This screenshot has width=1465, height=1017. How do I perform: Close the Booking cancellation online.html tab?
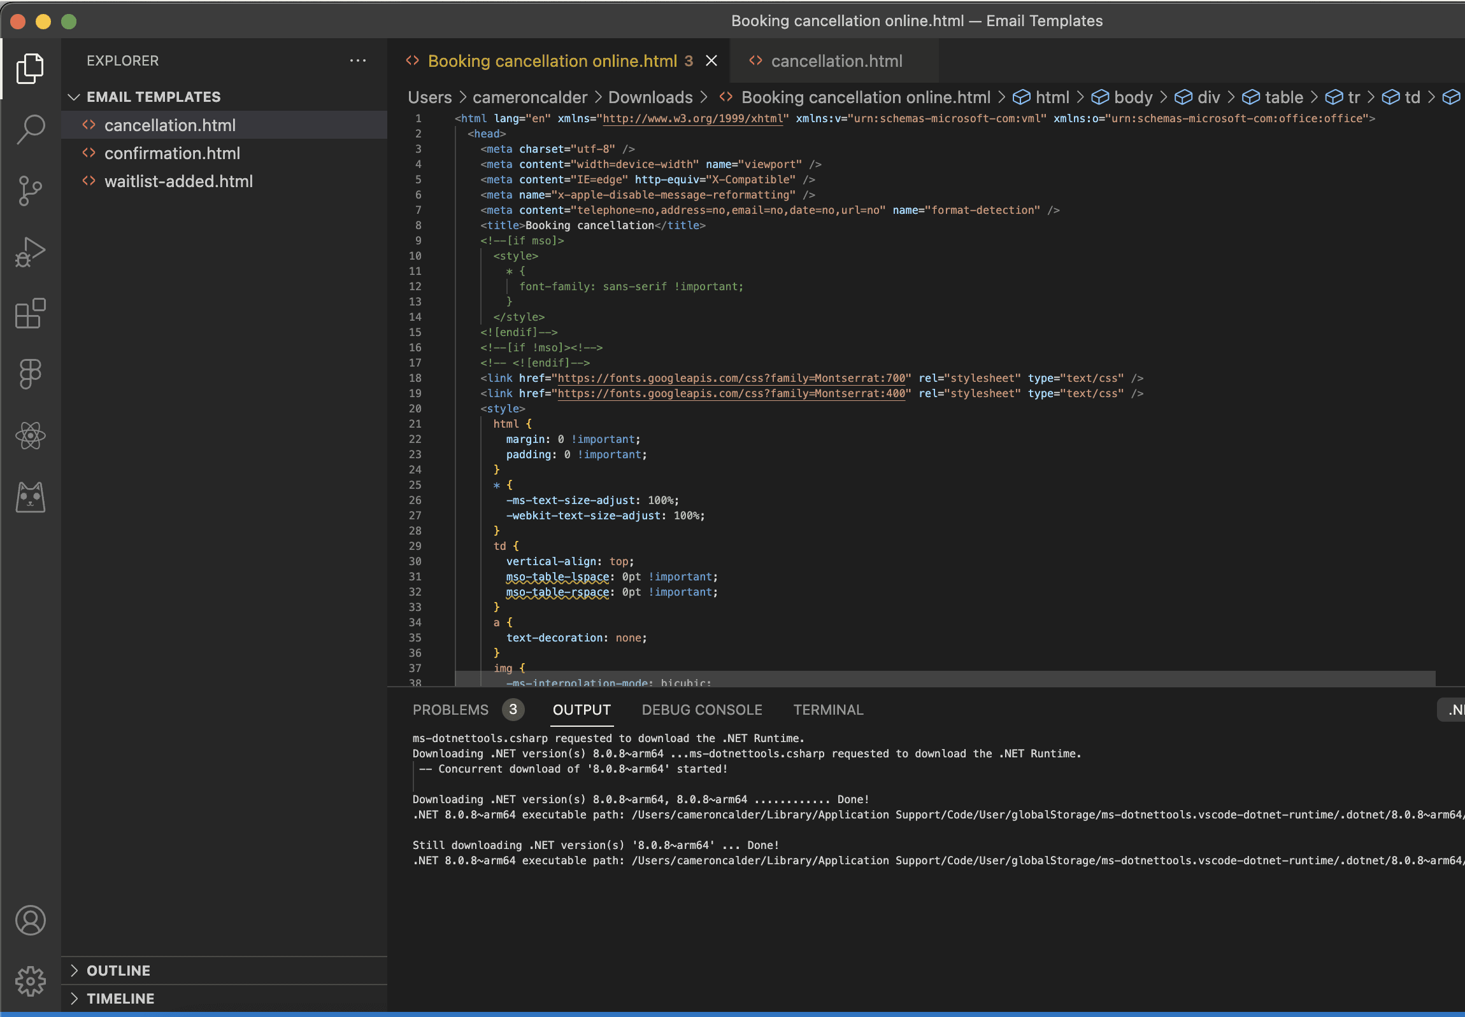711,60
